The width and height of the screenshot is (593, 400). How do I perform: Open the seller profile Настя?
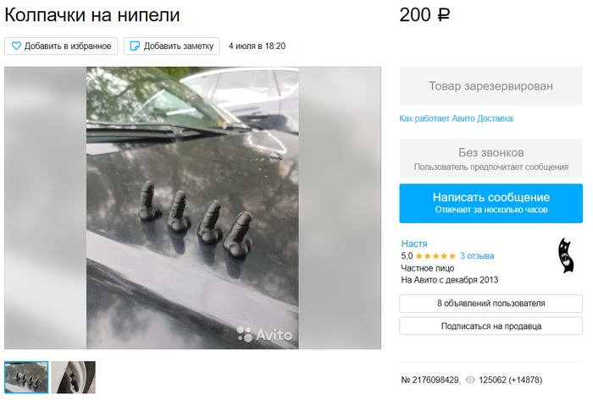414,244
